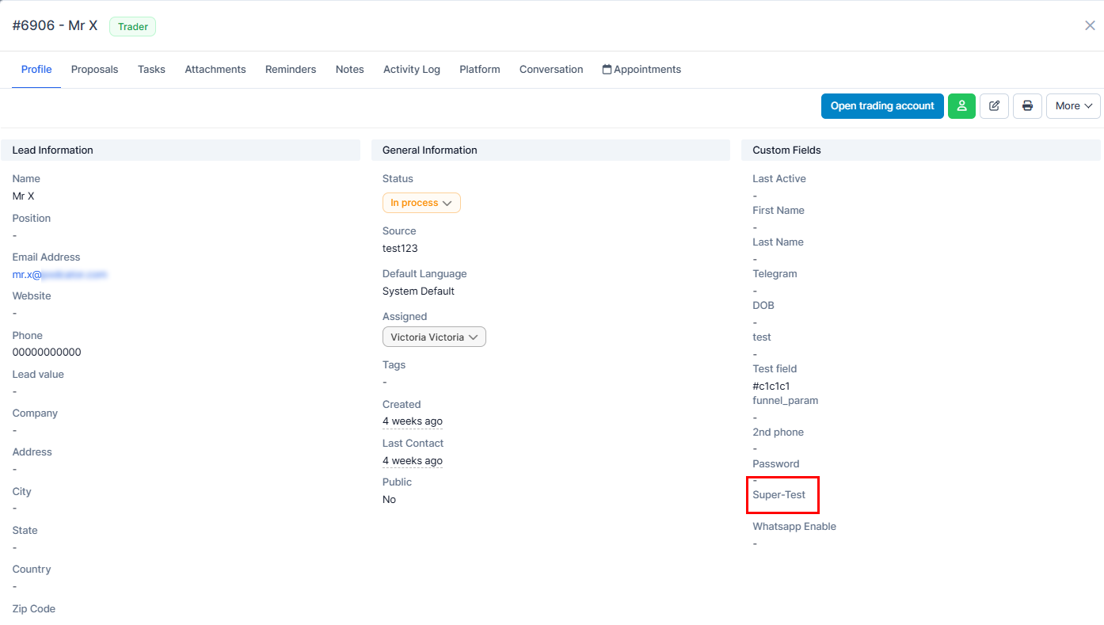Open the Notes tab
This screenshot has height=625, width=1104.
coord(349,70)
